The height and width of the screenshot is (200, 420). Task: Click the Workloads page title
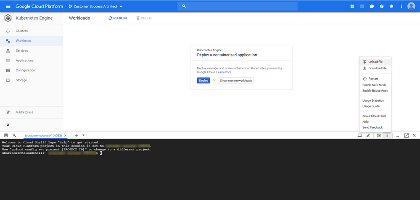tap(79, 18)
